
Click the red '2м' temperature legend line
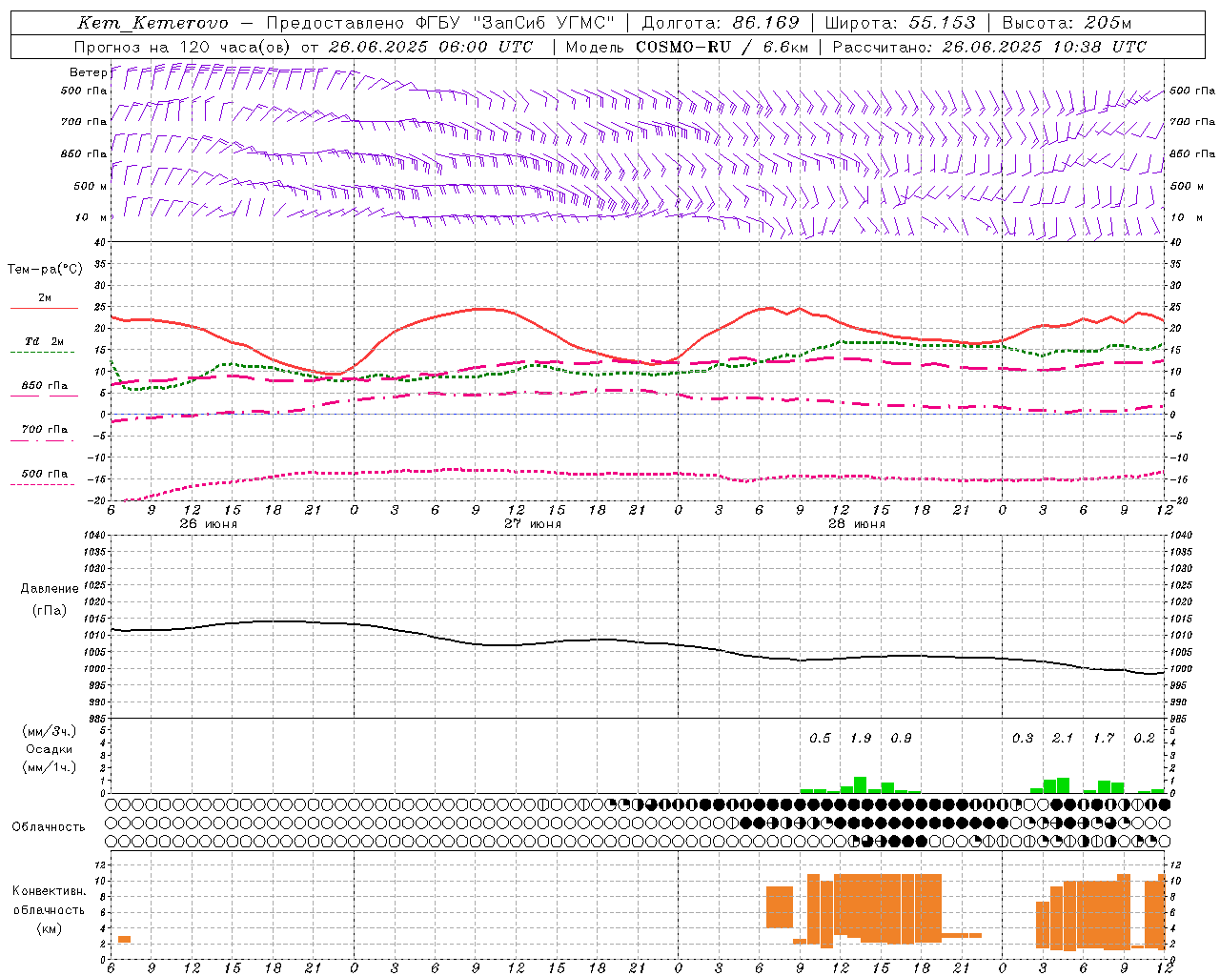pyautogui.click(x=44, y=308)
